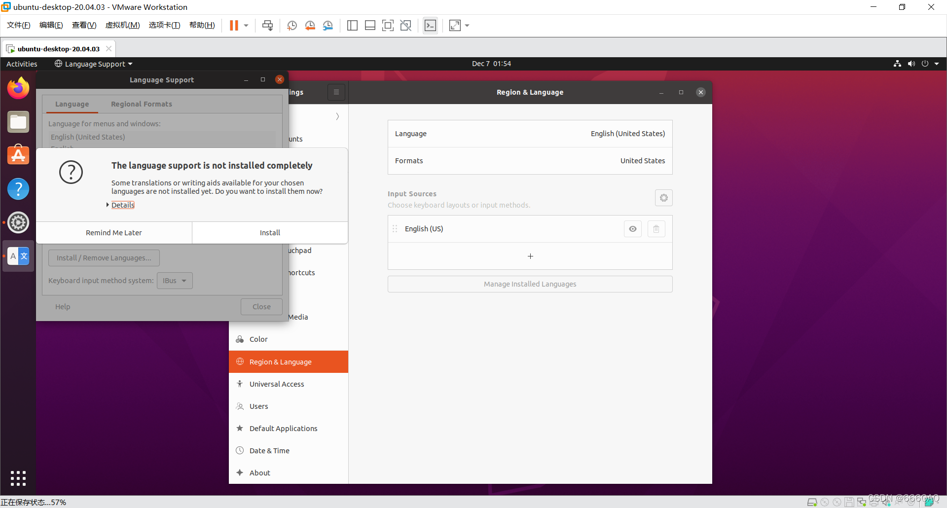Open Files from the dock
947x508 pixels.
pyautogui.click(x=18, y=121)
